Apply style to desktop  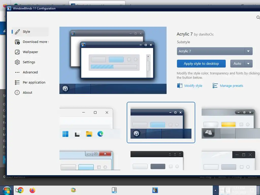coord(201,63)
